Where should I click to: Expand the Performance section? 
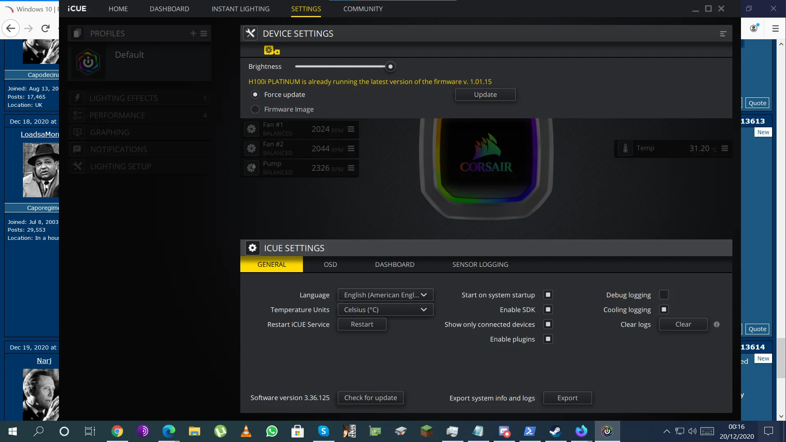tap(140, 115)
